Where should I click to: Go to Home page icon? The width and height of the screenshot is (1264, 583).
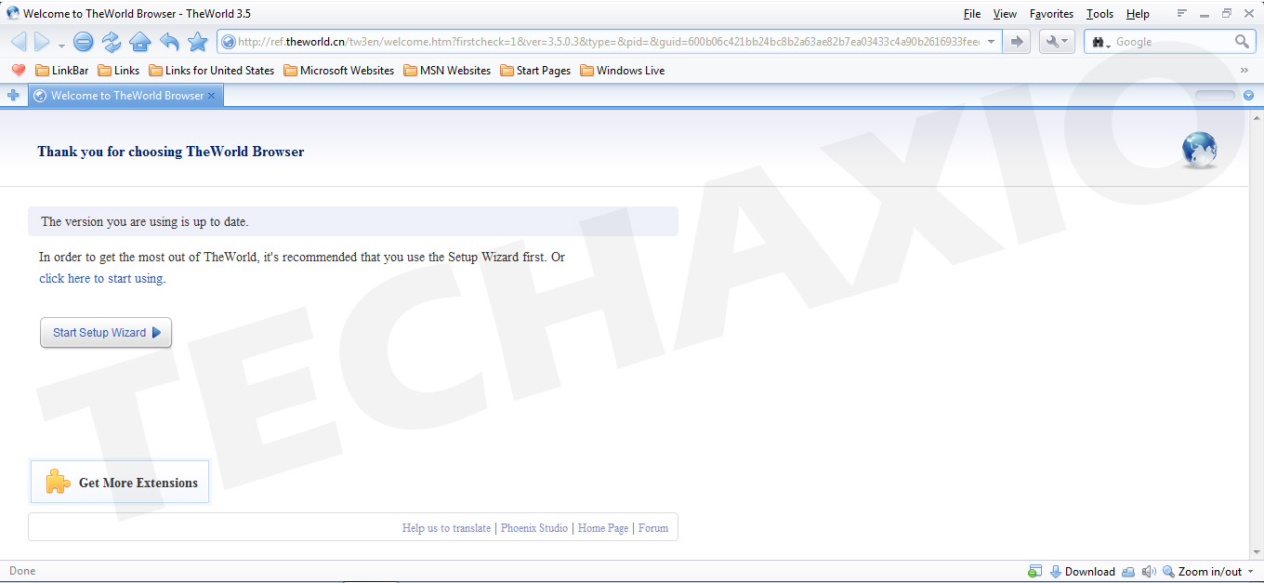139,42
